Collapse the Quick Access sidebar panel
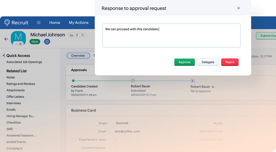 tap(3, 55)
